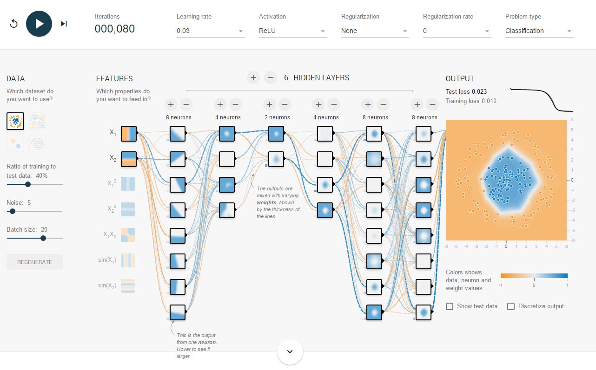
Task: Click the play button to start training
Action: 39,24
